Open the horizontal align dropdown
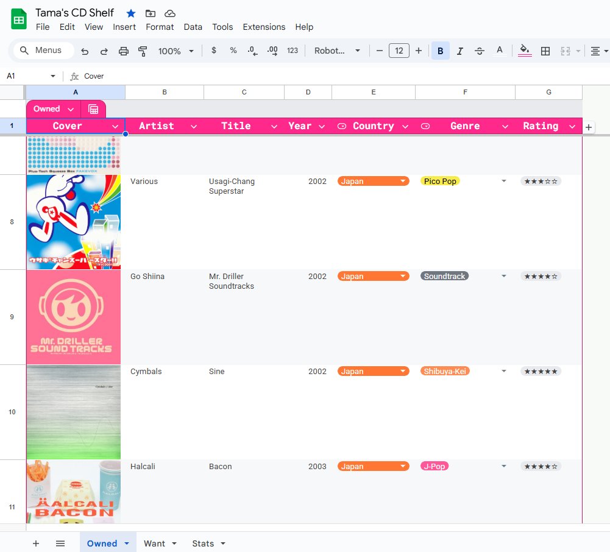Viewport: 610px width, 552px height. coord(600,51)
